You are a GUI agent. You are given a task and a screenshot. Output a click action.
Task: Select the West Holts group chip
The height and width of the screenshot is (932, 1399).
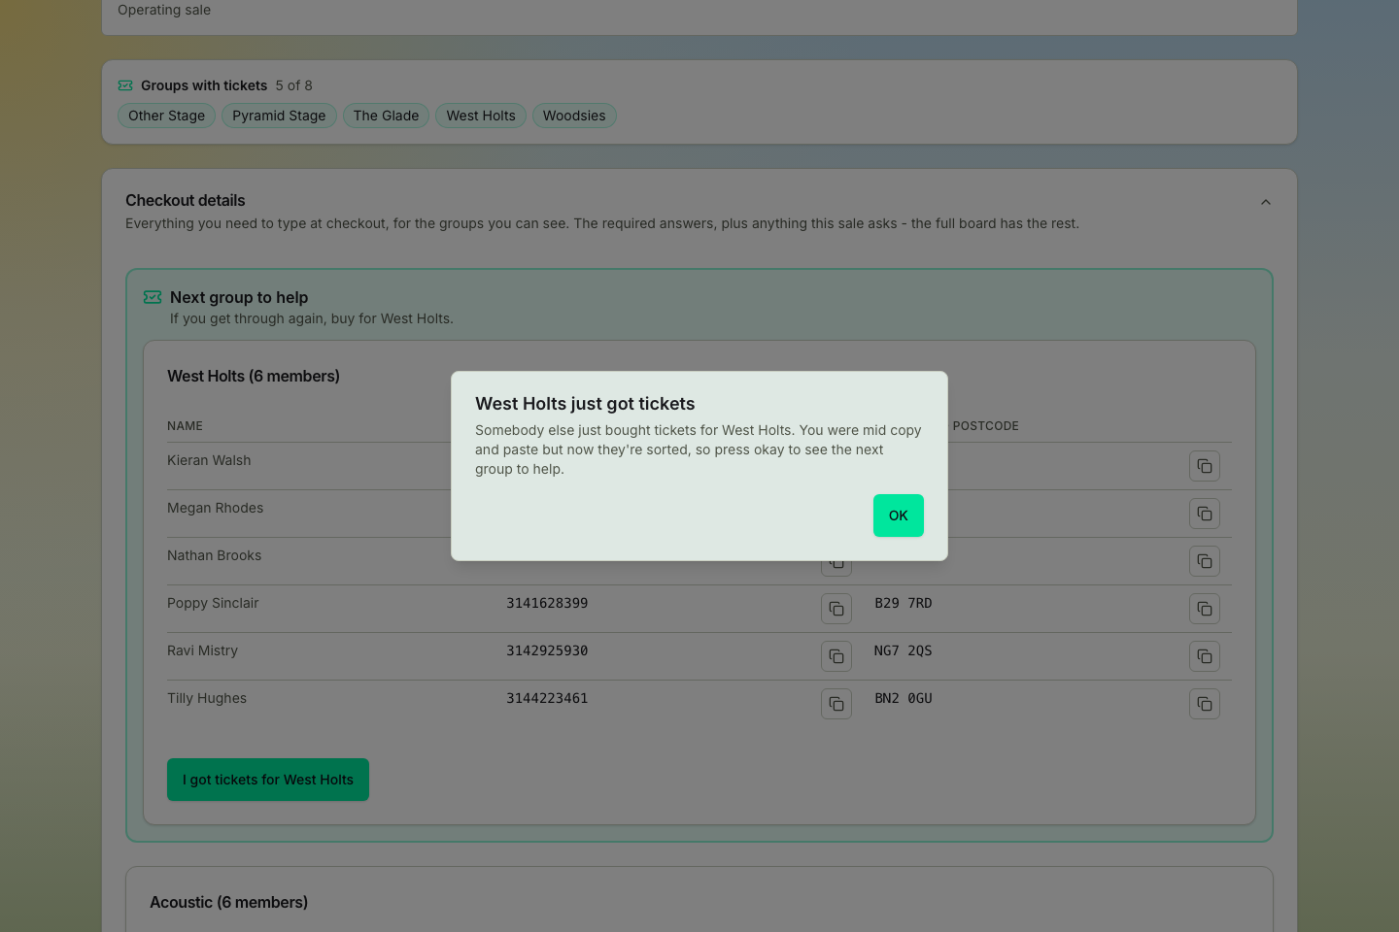pyautogui.click(x=481, y=116)
